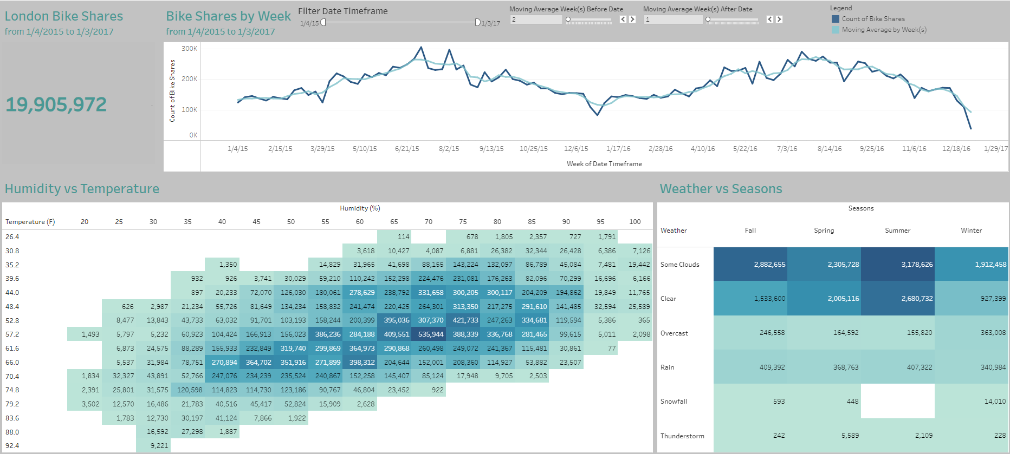Click the increase arrow for Weeks Before Date
The image size is (1010, 454).
pos(632,19)
